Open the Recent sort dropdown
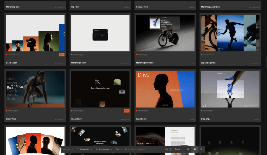 [179, 149]
